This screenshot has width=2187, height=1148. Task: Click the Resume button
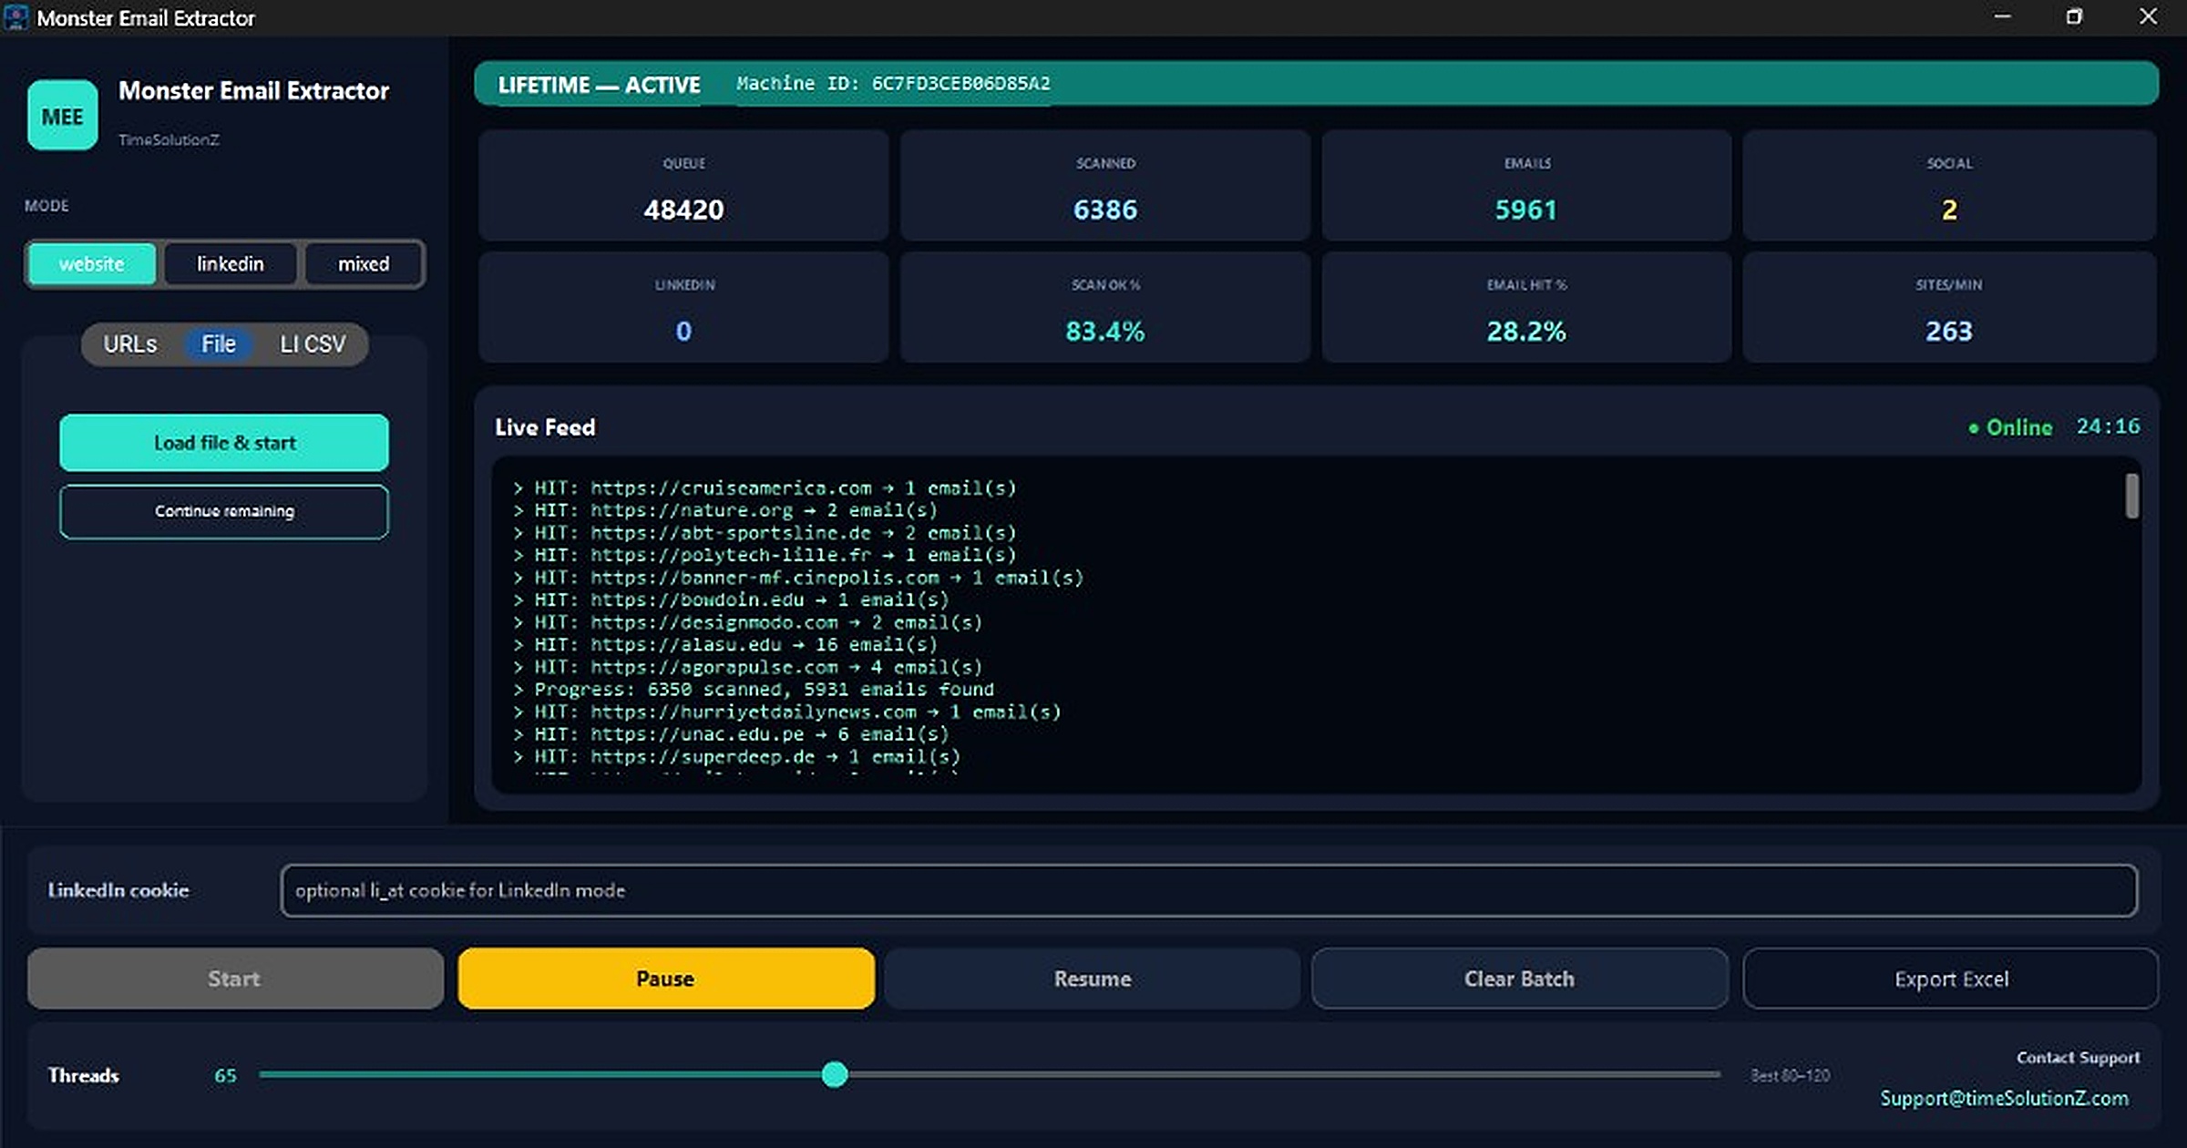point(1093,979)
